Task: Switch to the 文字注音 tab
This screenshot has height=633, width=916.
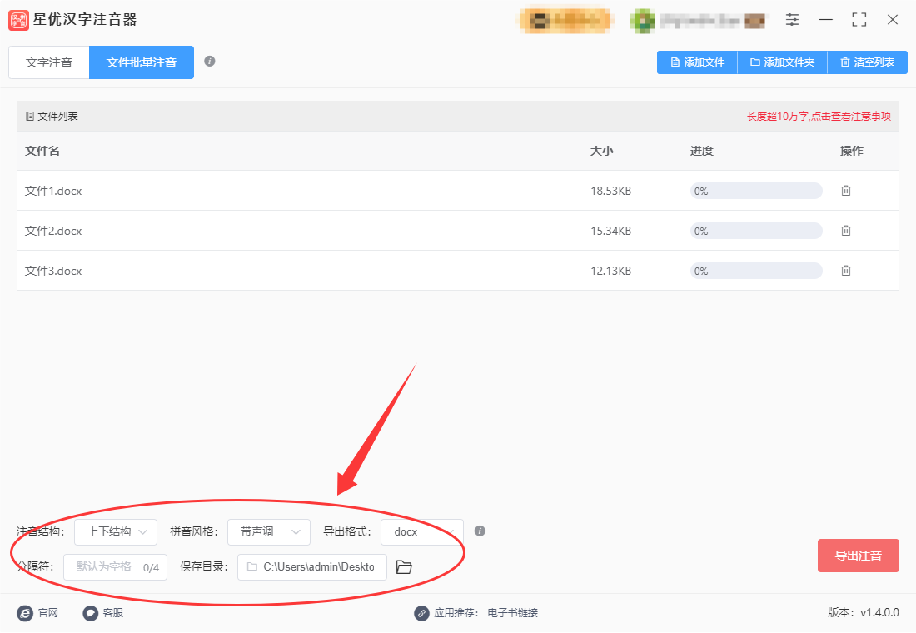Action: click(x=49, y=62)
